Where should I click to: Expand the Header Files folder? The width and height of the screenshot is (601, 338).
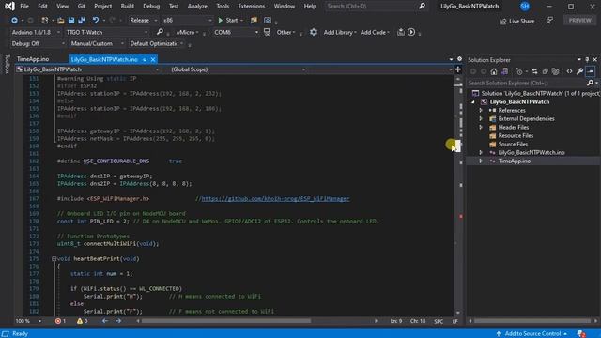coord(481,128)
